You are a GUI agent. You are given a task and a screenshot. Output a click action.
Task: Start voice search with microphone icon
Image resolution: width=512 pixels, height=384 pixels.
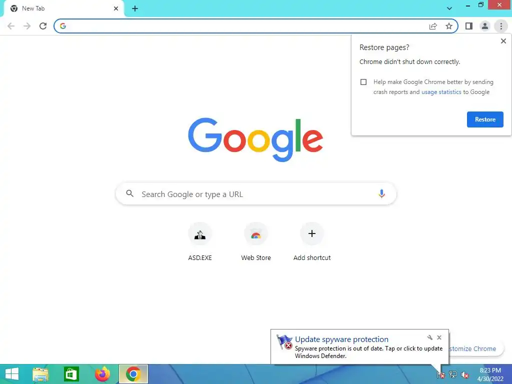[381, 193]
